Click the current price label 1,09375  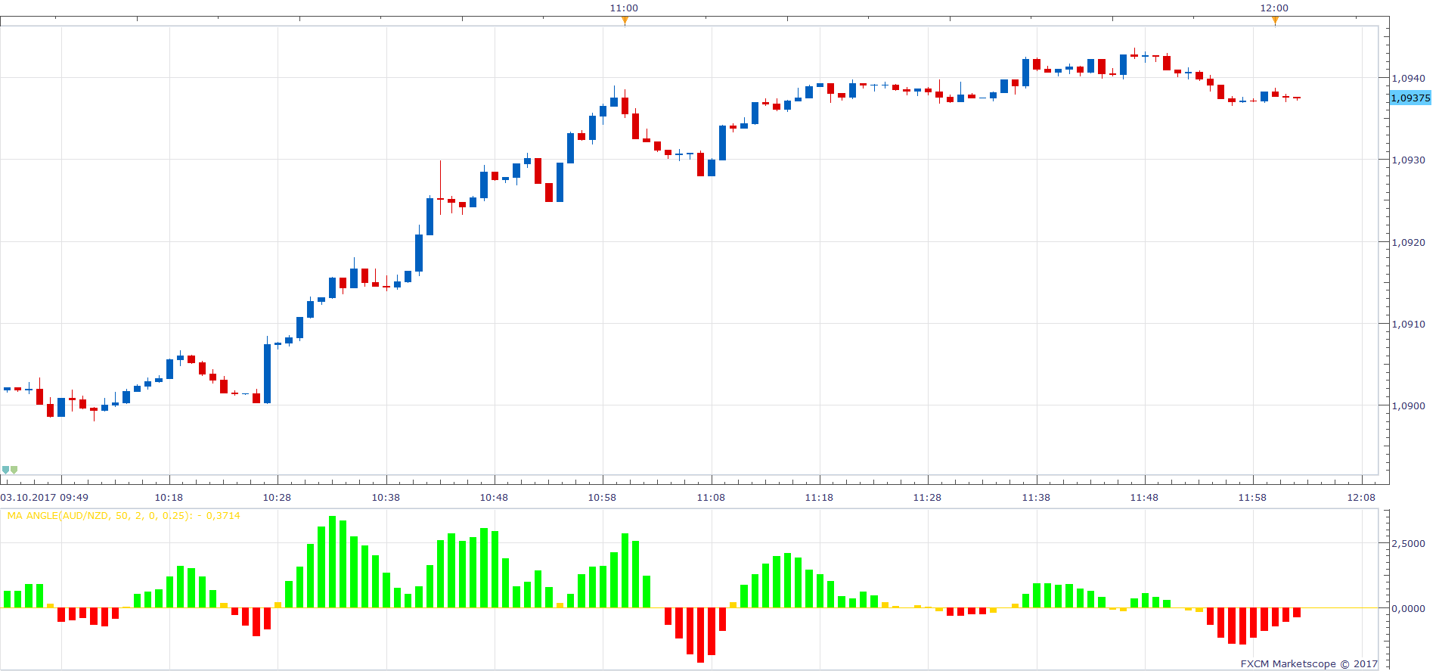point(1410,98)
